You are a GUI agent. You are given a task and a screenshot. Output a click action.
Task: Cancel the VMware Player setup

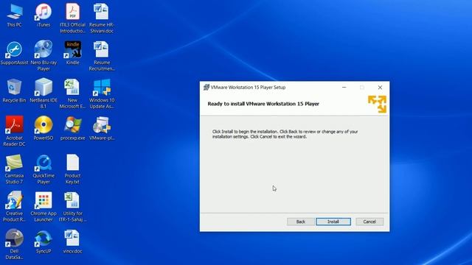coord(369,222)
